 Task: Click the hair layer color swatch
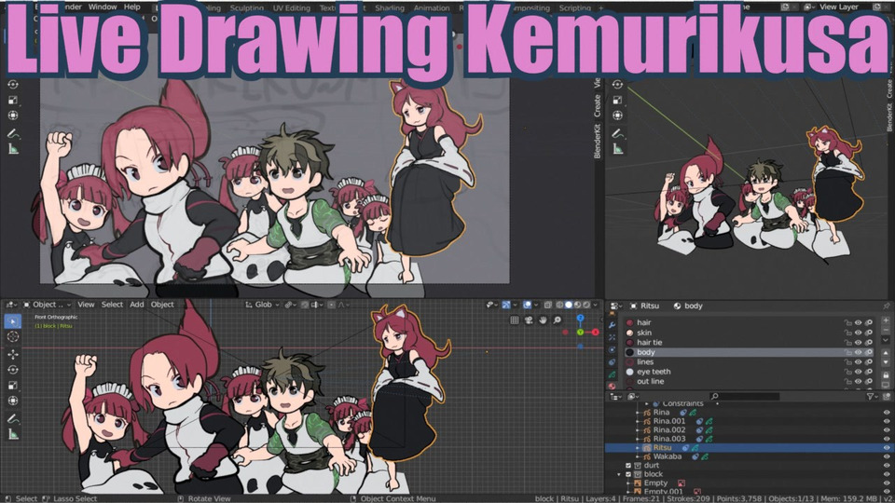point(630,323)
